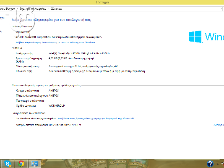Click the 64-bit system type value
The height and width of the screenshot is (168, 224).
tap(83, 66)
